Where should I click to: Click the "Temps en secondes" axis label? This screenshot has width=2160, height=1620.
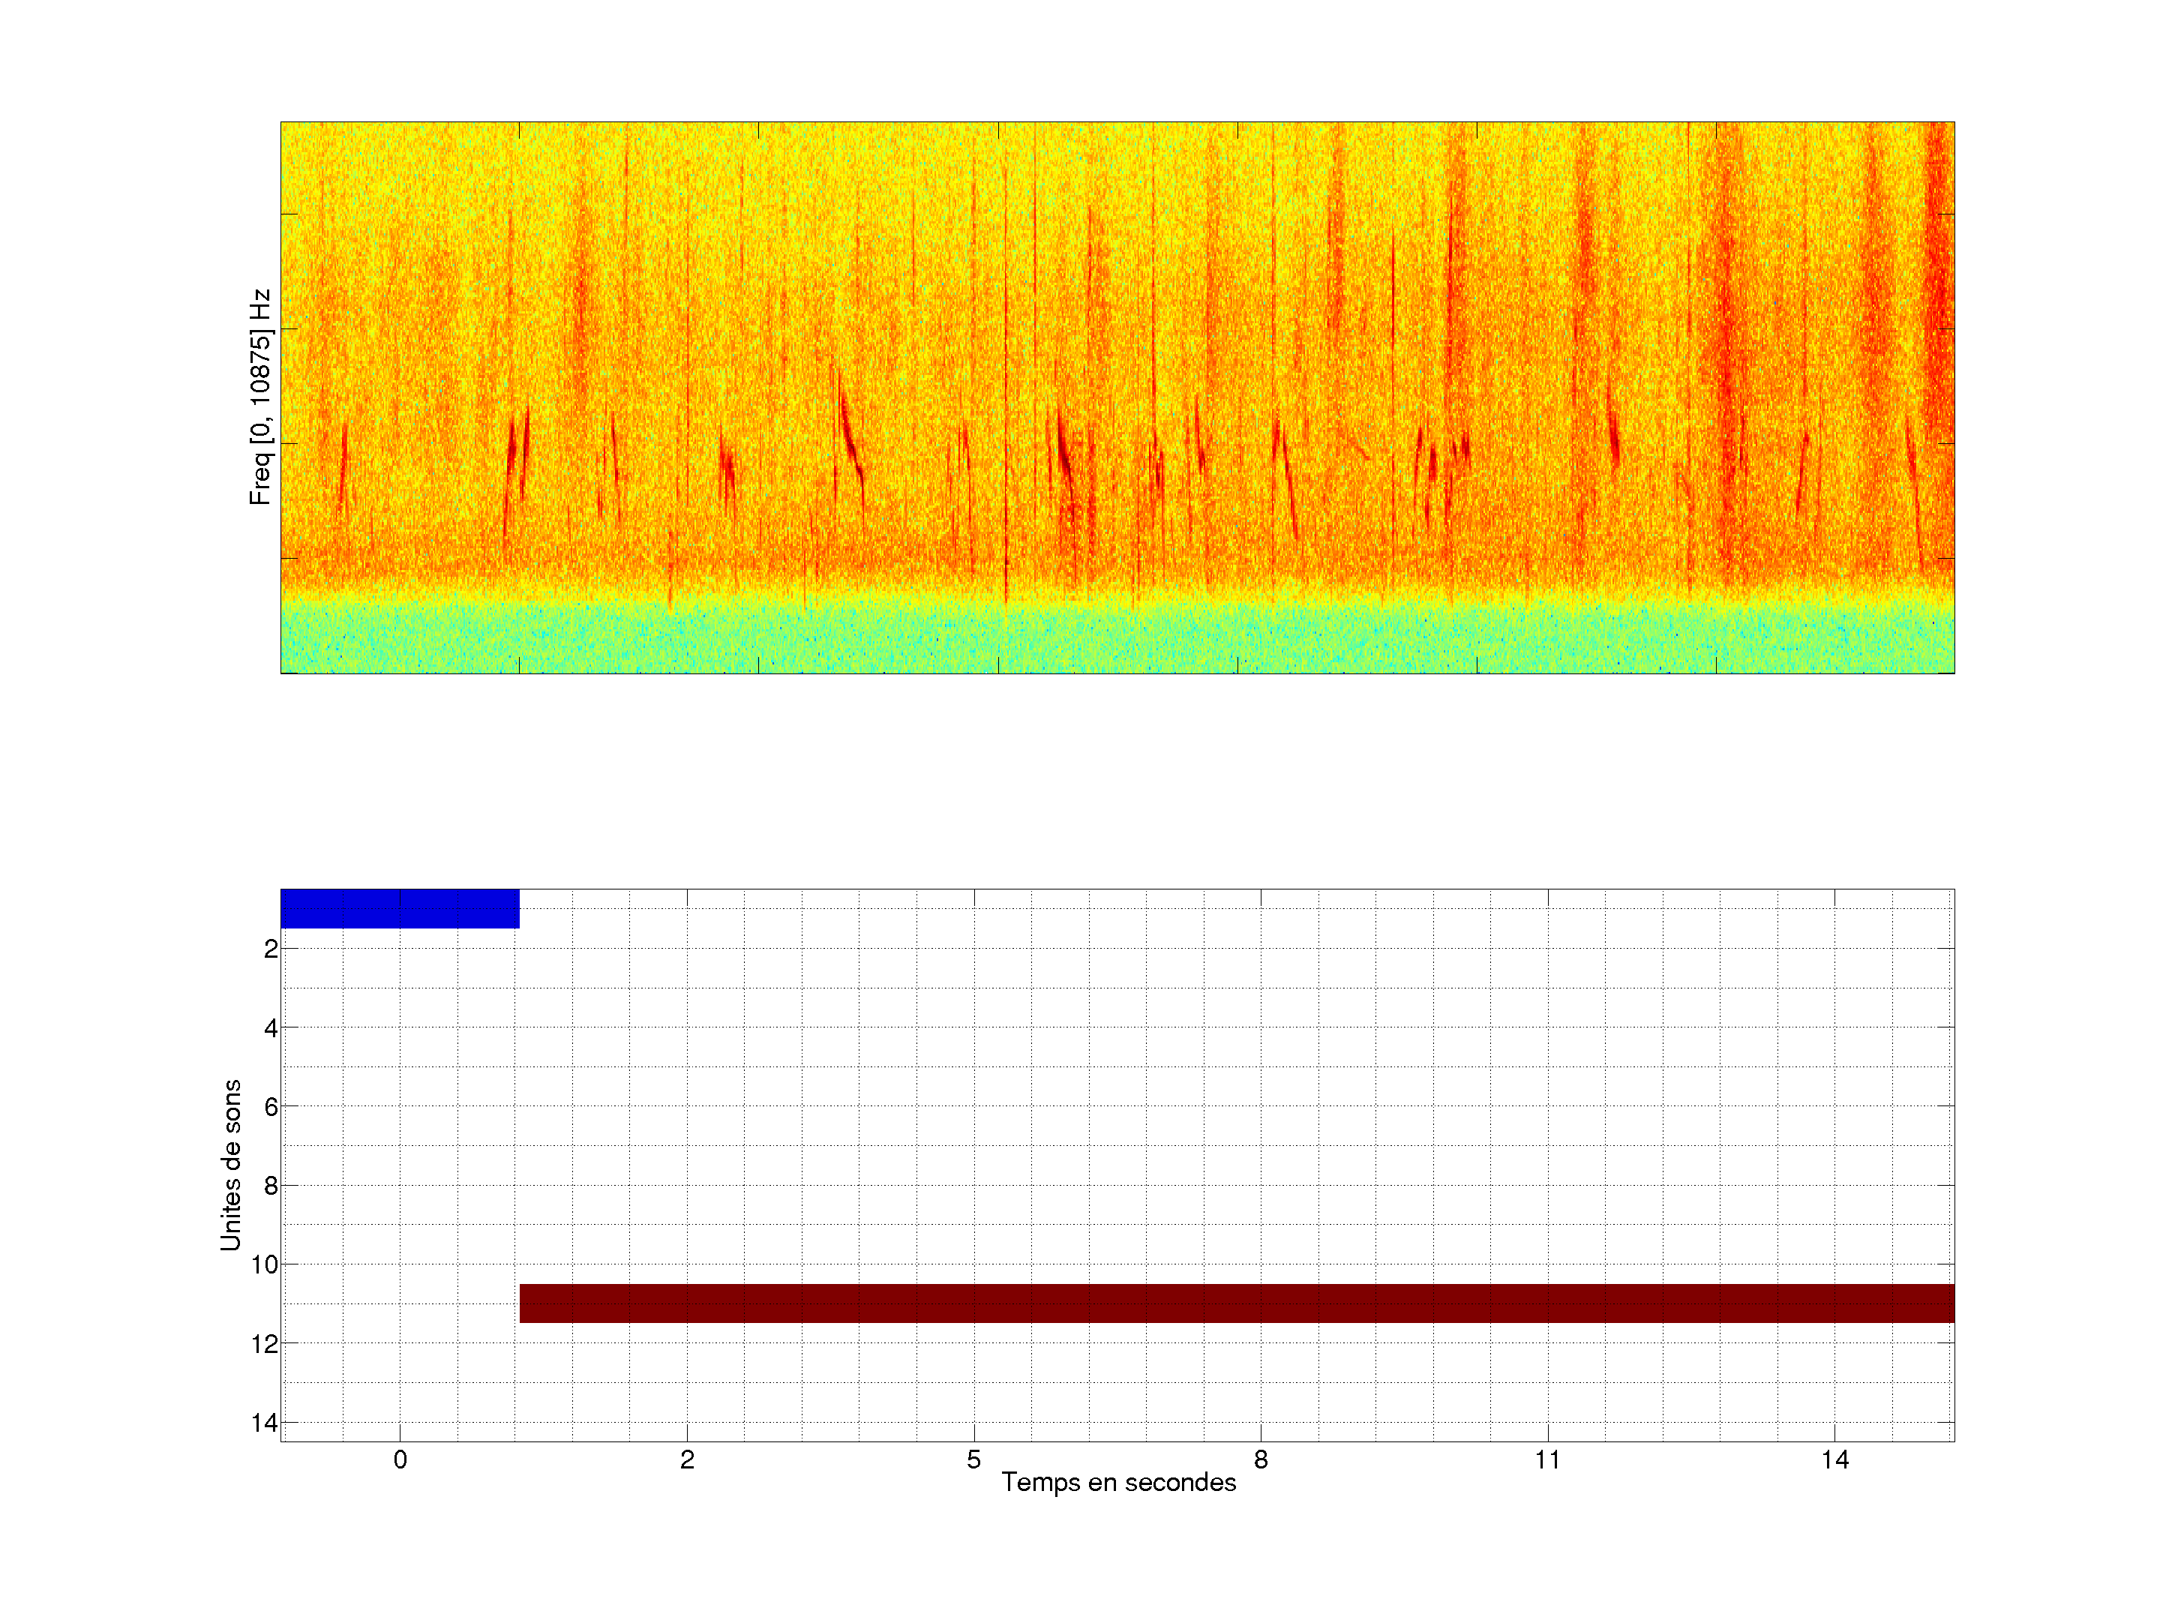pos(1118,1482)
